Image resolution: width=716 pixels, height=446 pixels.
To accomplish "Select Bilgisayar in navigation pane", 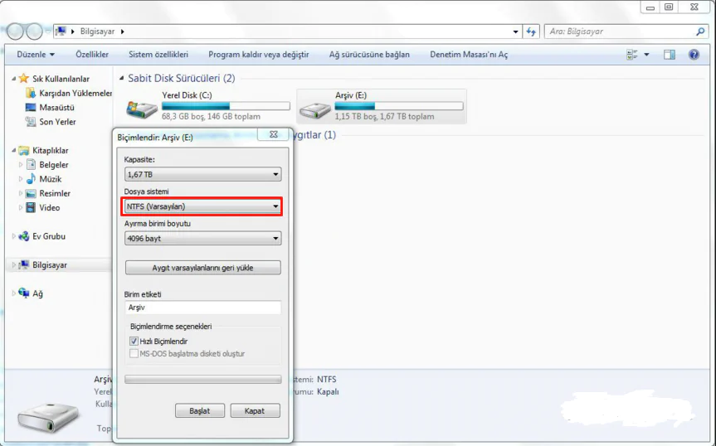I will click(43, 265).
